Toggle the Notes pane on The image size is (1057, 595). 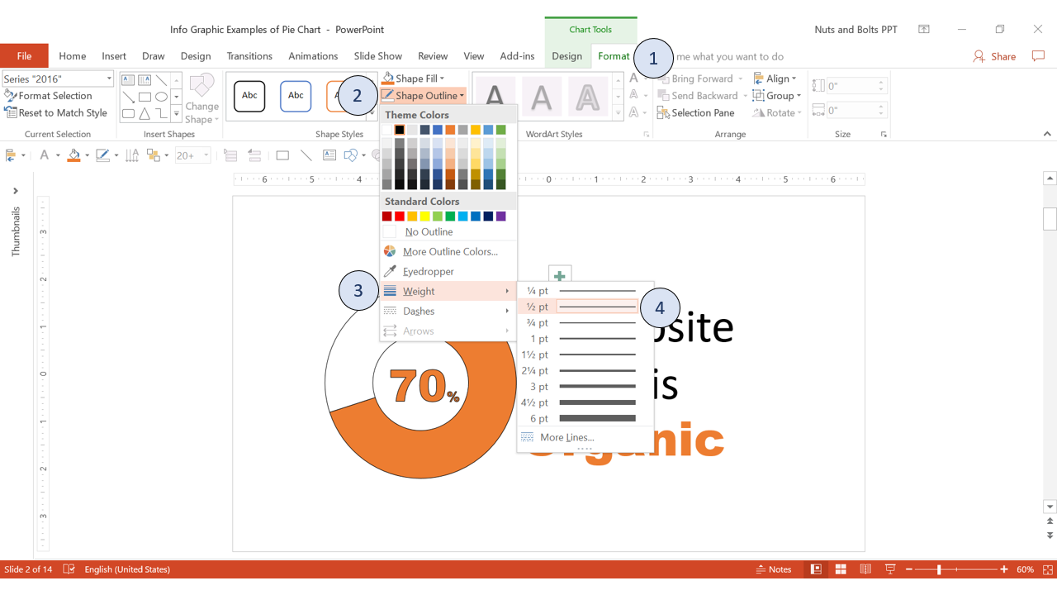click(x=775, y=569)
